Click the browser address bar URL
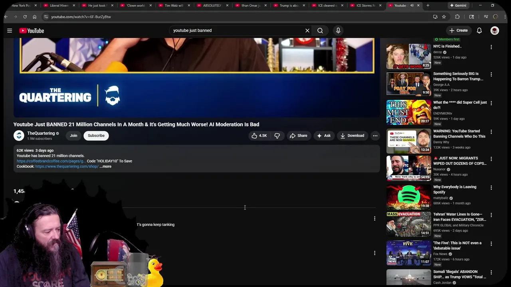 click(x=81, y=17)
